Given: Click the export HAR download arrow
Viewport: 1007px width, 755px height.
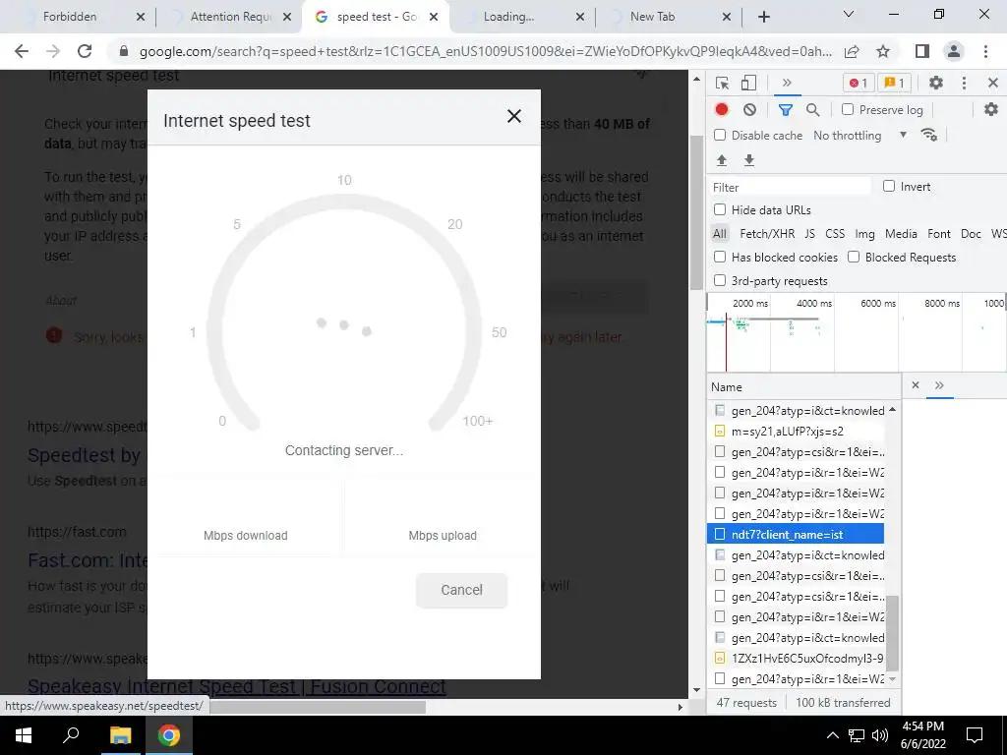Looking at the screenshot, I should point(748,160).
